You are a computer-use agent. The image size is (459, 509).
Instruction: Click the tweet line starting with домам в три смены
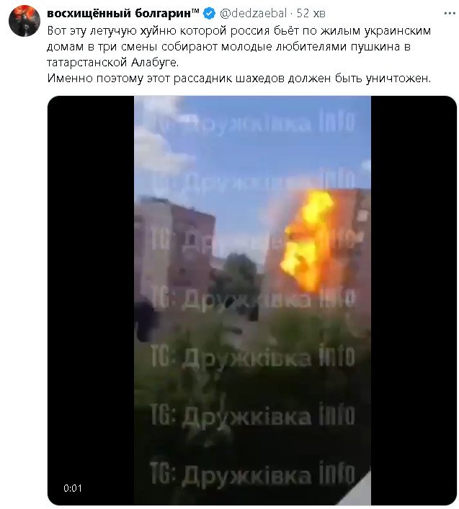pos(228,47)
